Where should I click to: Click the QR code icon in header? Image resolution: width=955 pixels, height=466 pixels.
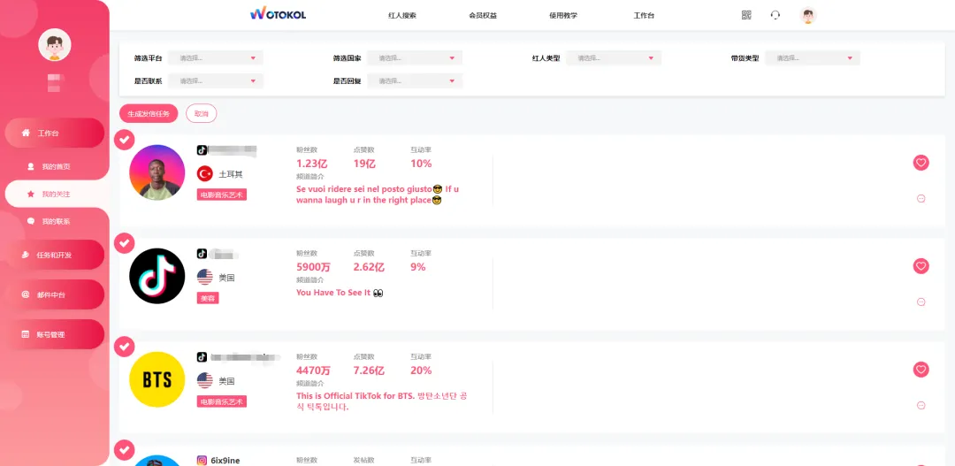(x=746, y=15)
